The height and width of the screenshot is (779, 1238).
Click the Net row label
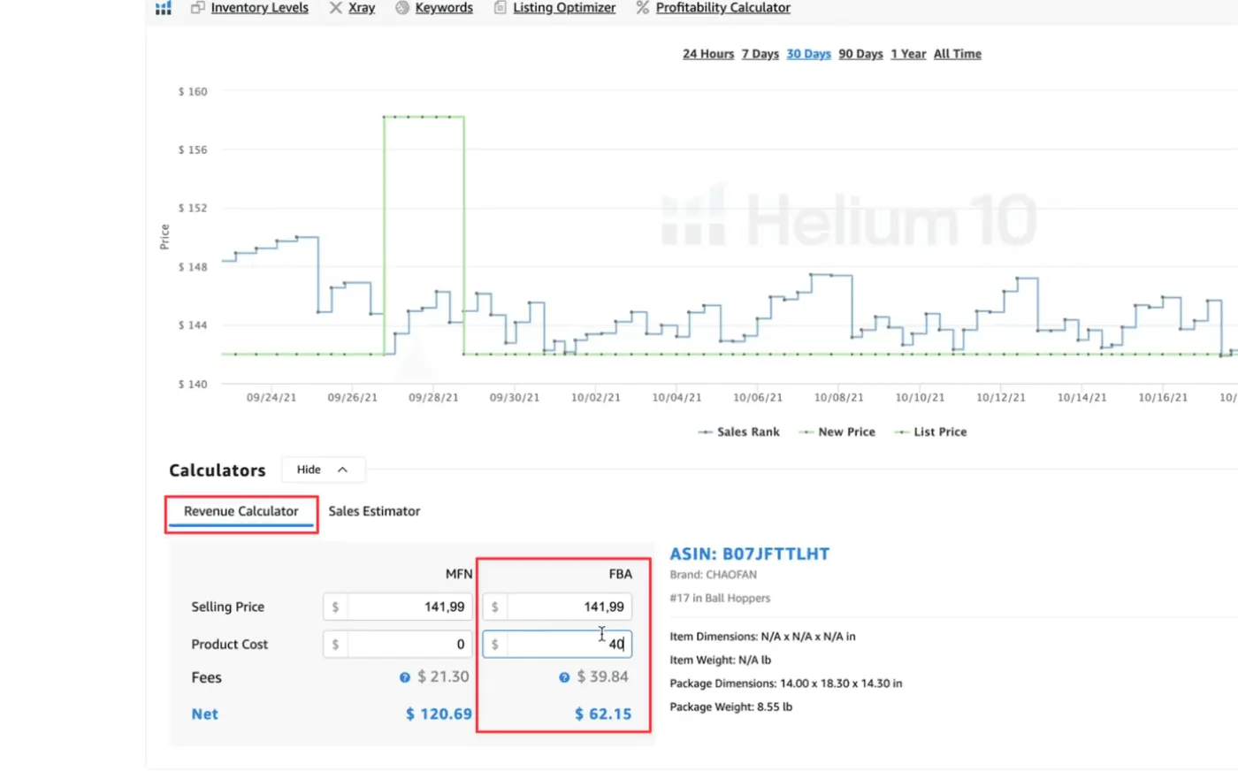click(x=205, y=714)
